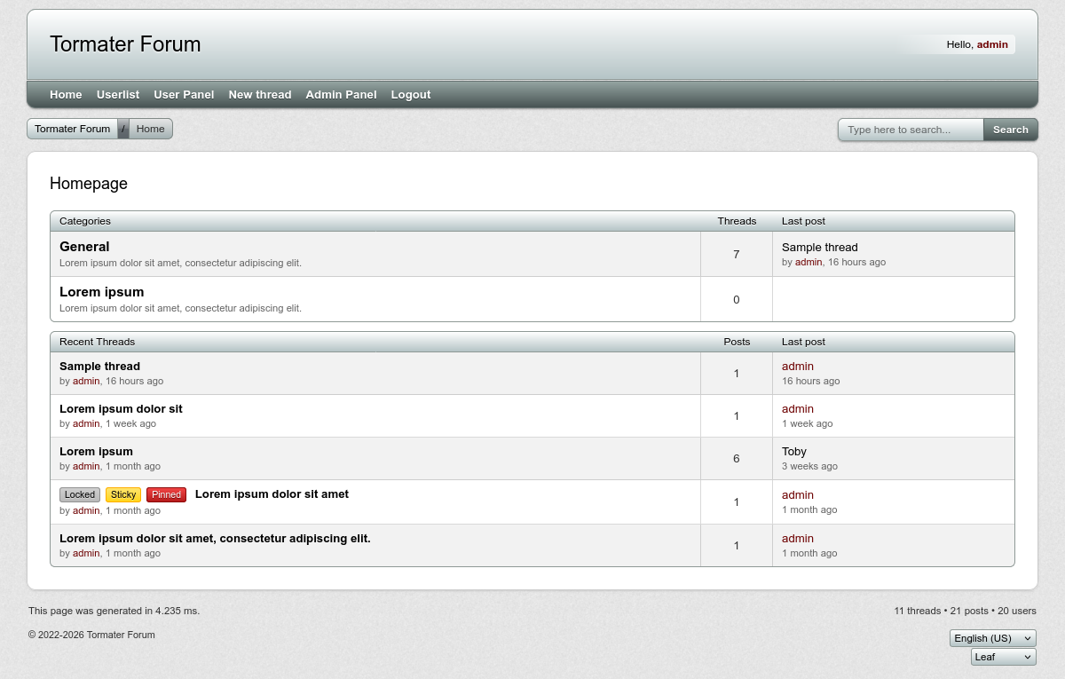The image size is (1065, 679).
Task: Open the Leaf theme dropdown
Action: 1003,657
